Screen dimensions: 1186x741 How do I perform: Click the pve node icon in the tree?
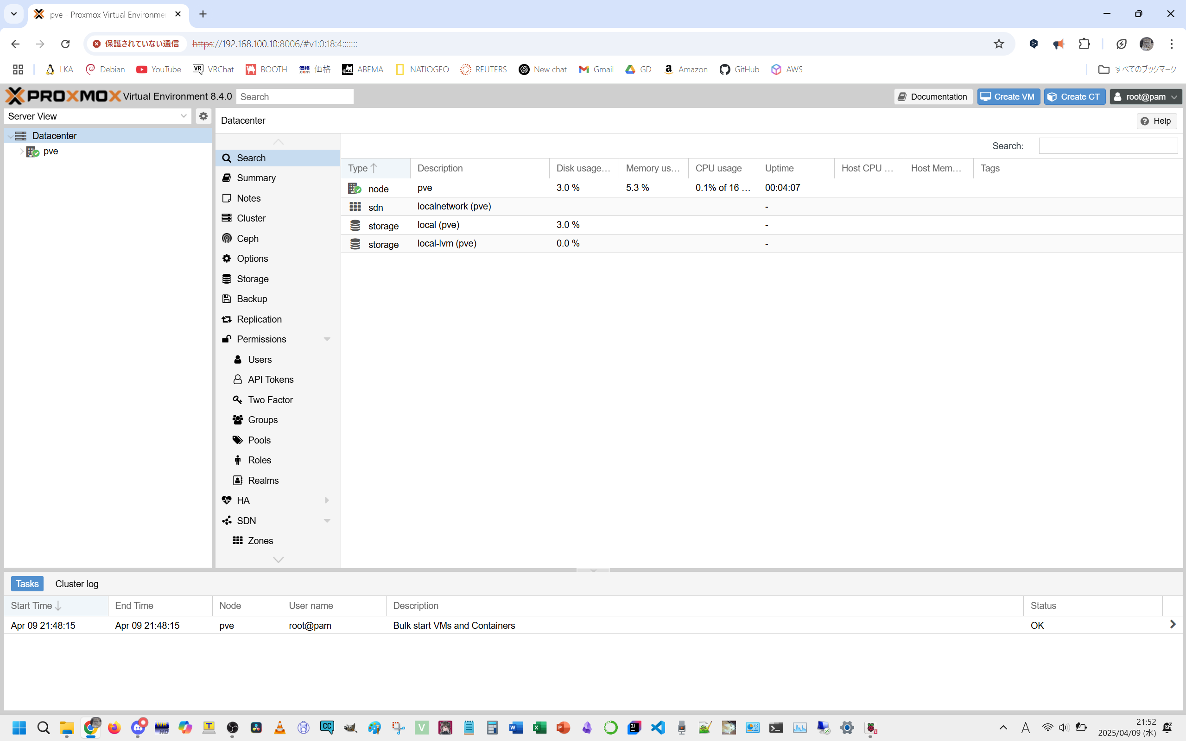(x=33, y=152)
